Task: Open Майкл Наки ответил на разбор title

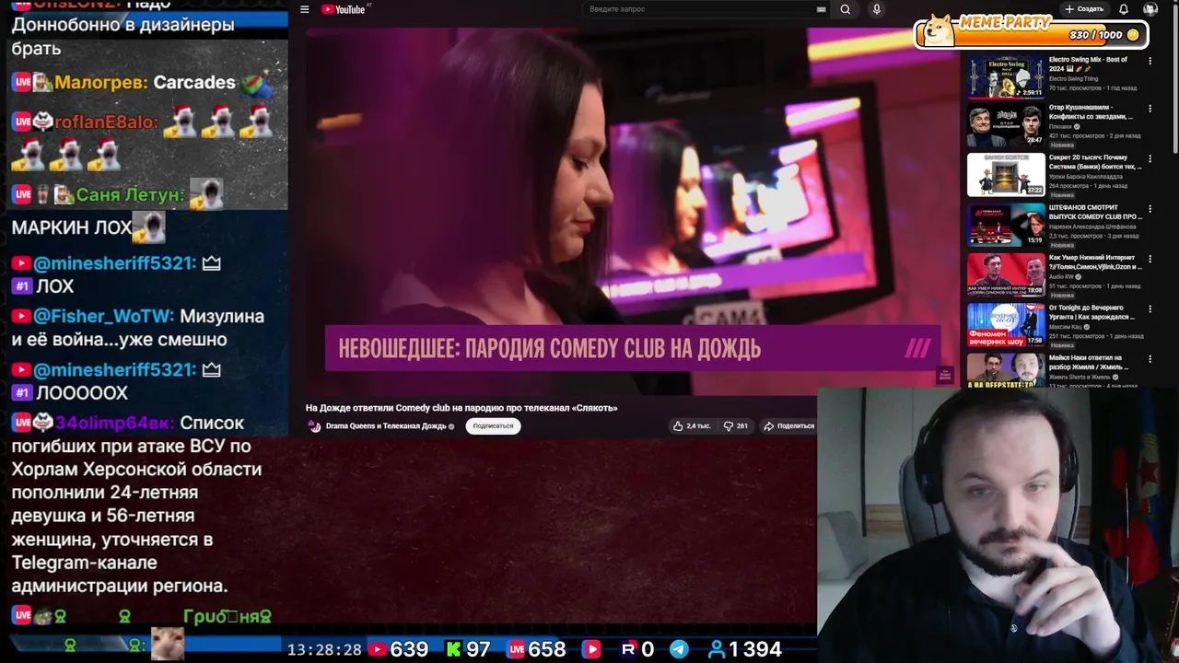Action: pos(1090,362)
